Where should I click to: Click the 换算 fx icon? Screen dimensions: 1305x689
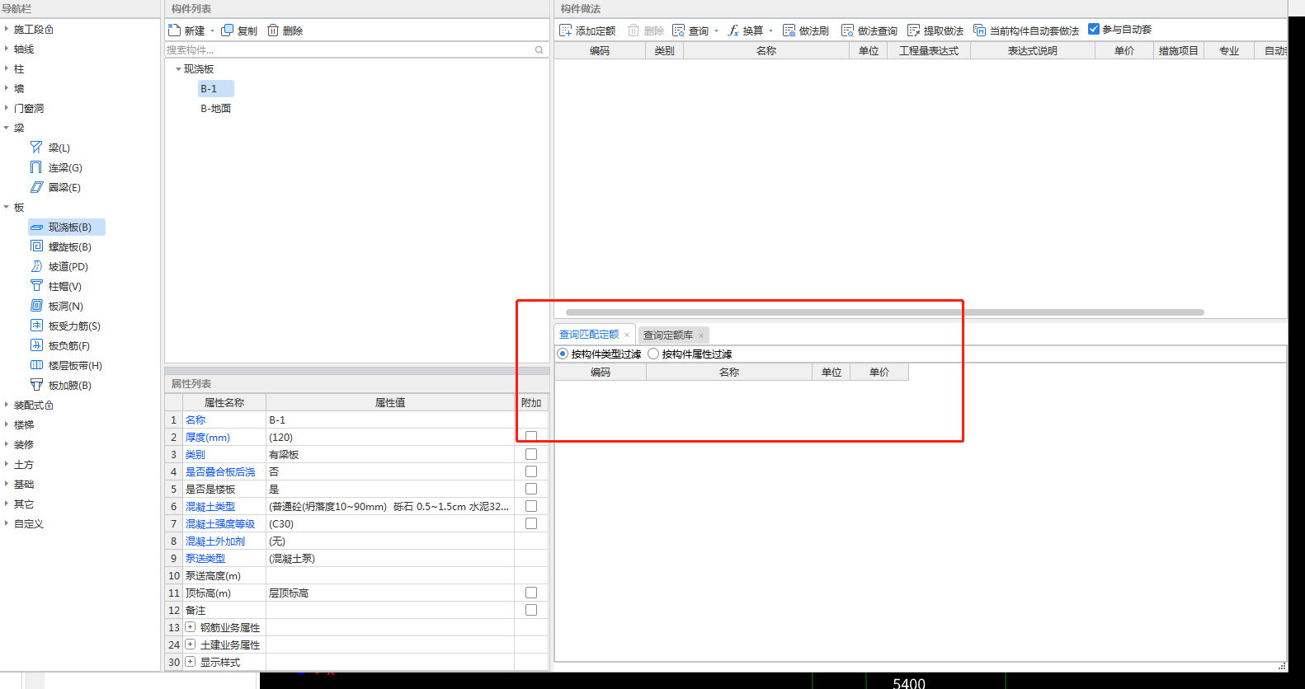click(733, 30)
